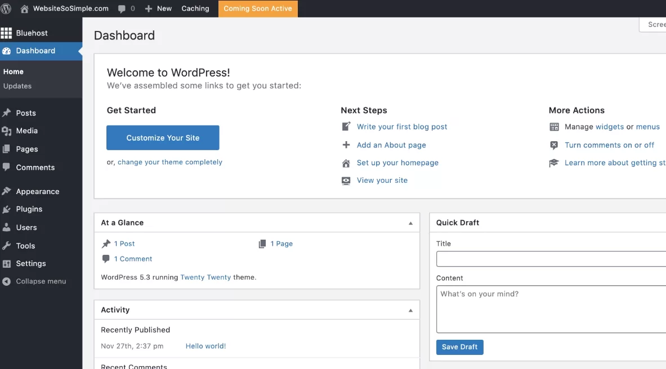This screenshot has height=369, width=666.
Task: Open the Write your first blog post link
Action: point(402,127)
